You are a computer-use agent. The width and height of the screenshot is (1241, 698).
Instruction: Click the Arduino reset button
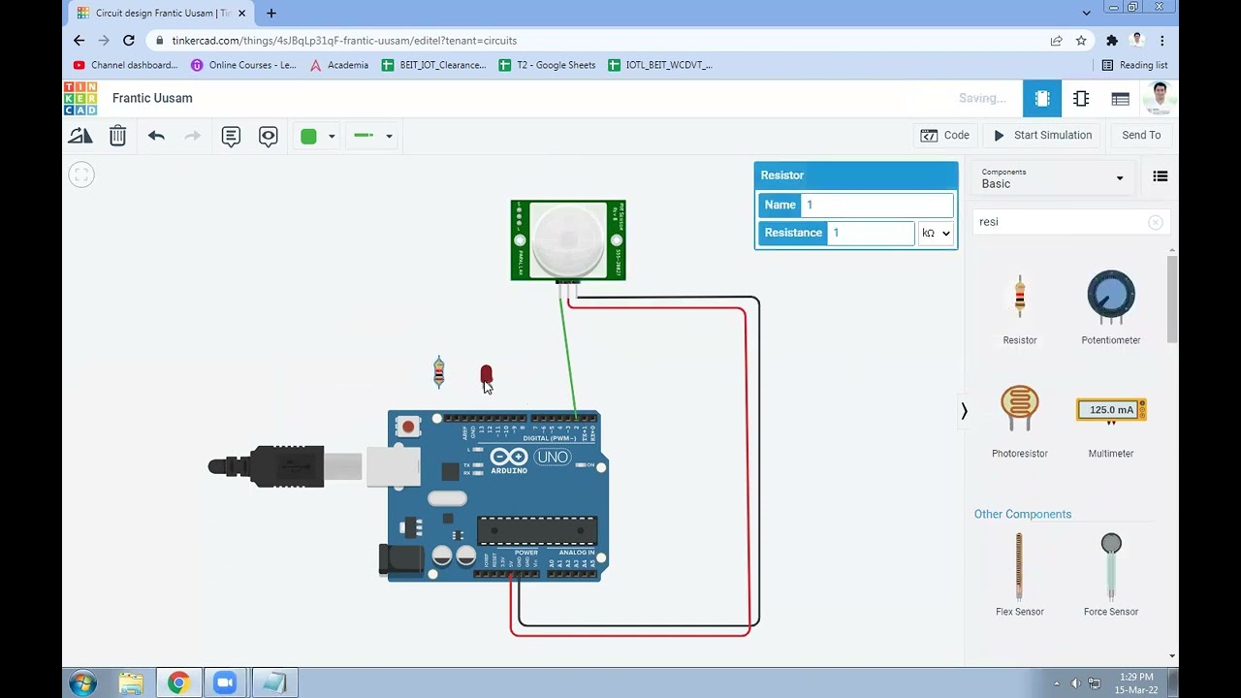pyautogui.click(x=408, y=427)
